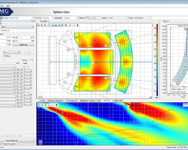The image size is (188, 150).
Task: Click third zoom magnifier in Side View toolbar
Action: click(x=45, y=105)
